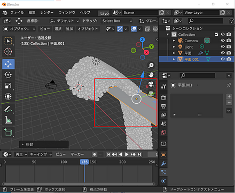
Task: Open the Tool properties tab
Action: [163, 87]
